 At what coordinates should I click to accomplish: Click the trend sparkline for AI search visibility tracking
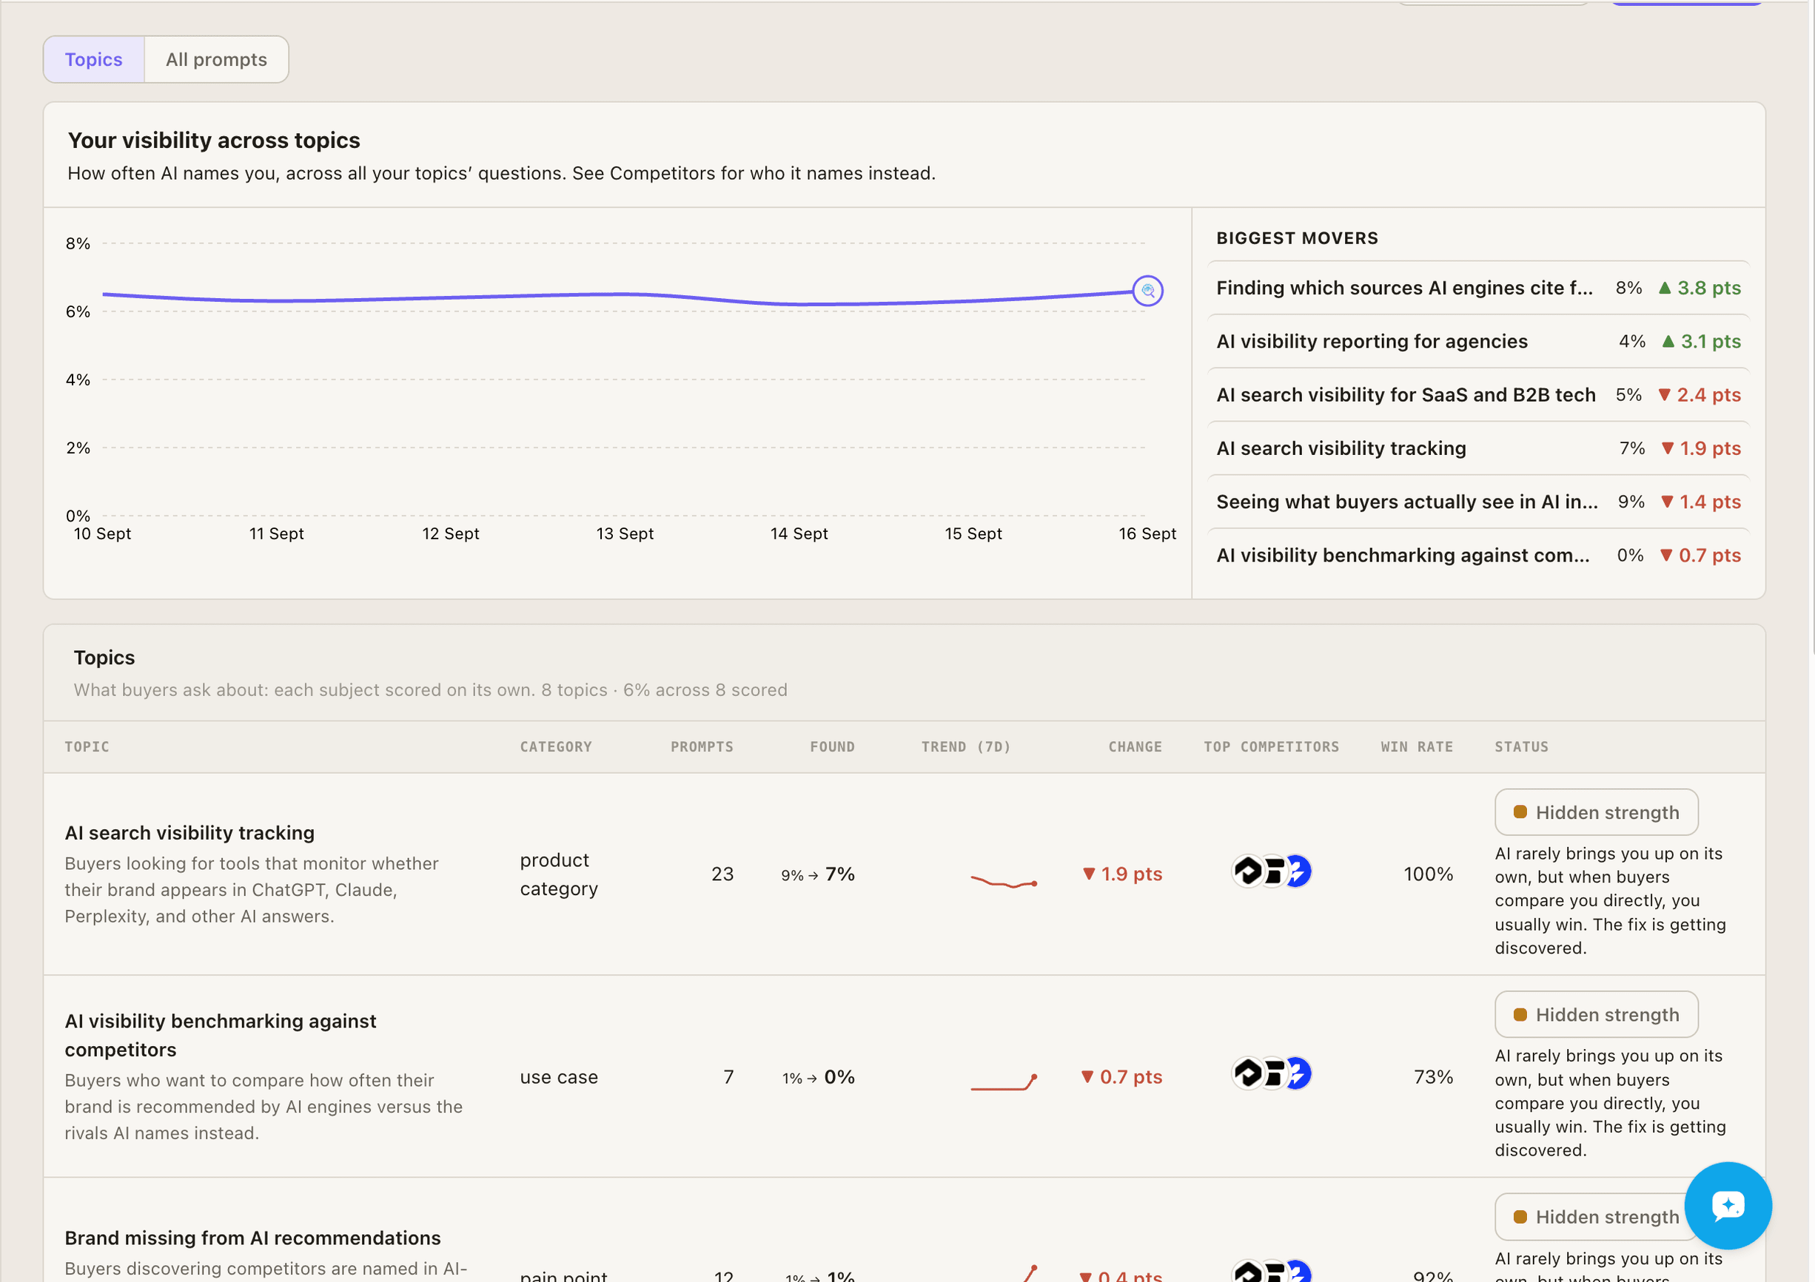(x=1003, y=881)
